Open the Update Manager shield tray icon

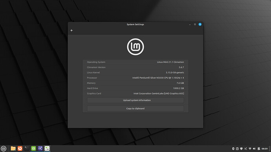click(x=242, y=148)
